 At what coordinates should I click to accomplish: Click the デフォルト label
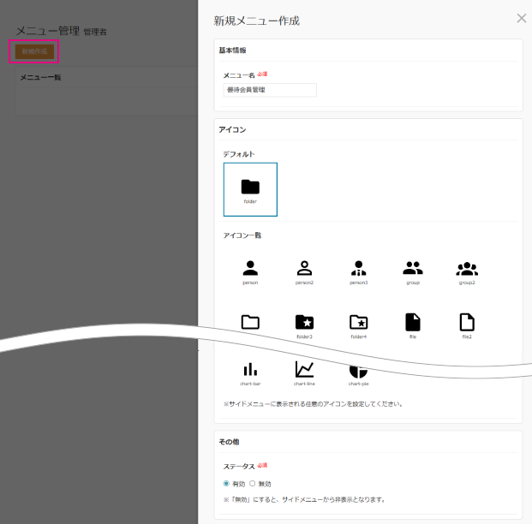click(x=239, y=154)
